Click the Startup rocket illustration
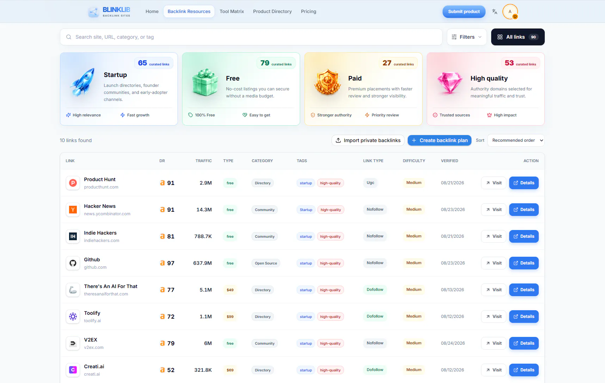Viewport: 605px width, 383px height. (83, 82)
